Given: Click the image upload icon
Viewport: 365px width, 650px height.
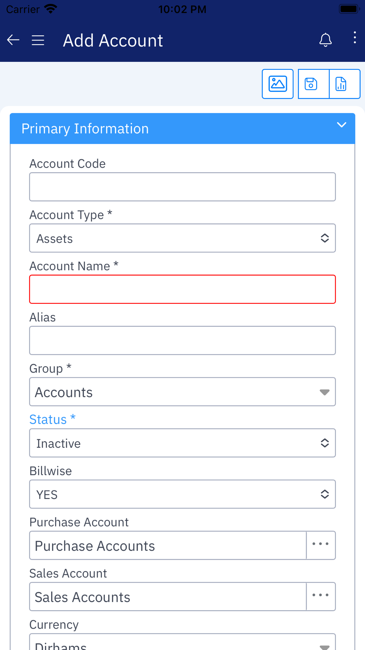Looking at the screenshot, I should pos(277,84).
